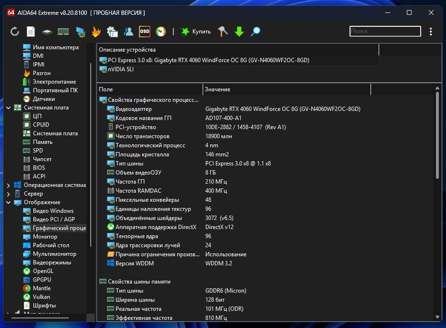
Task: Select the Видеорежимы tree item
Action: click(x=47, y=262)
